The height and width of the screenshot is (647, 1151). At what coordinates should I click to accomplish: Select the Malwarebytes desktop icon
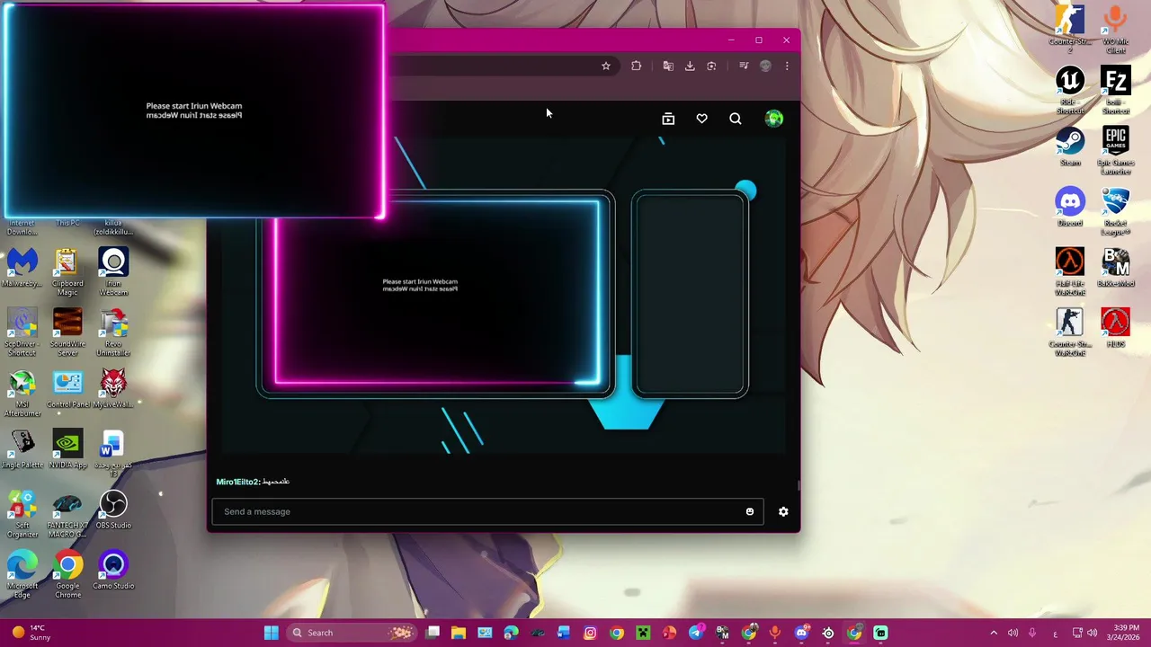pyautogui.click(x=22, y=268)
